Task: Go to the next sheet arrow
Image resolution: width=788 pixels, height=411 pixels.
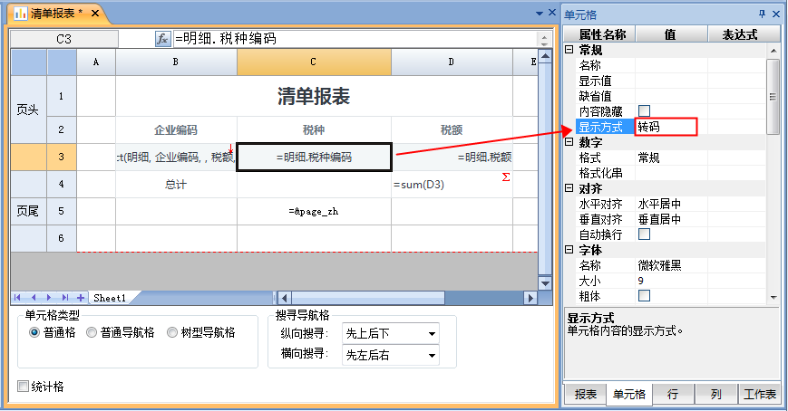Action: point(50,298)
